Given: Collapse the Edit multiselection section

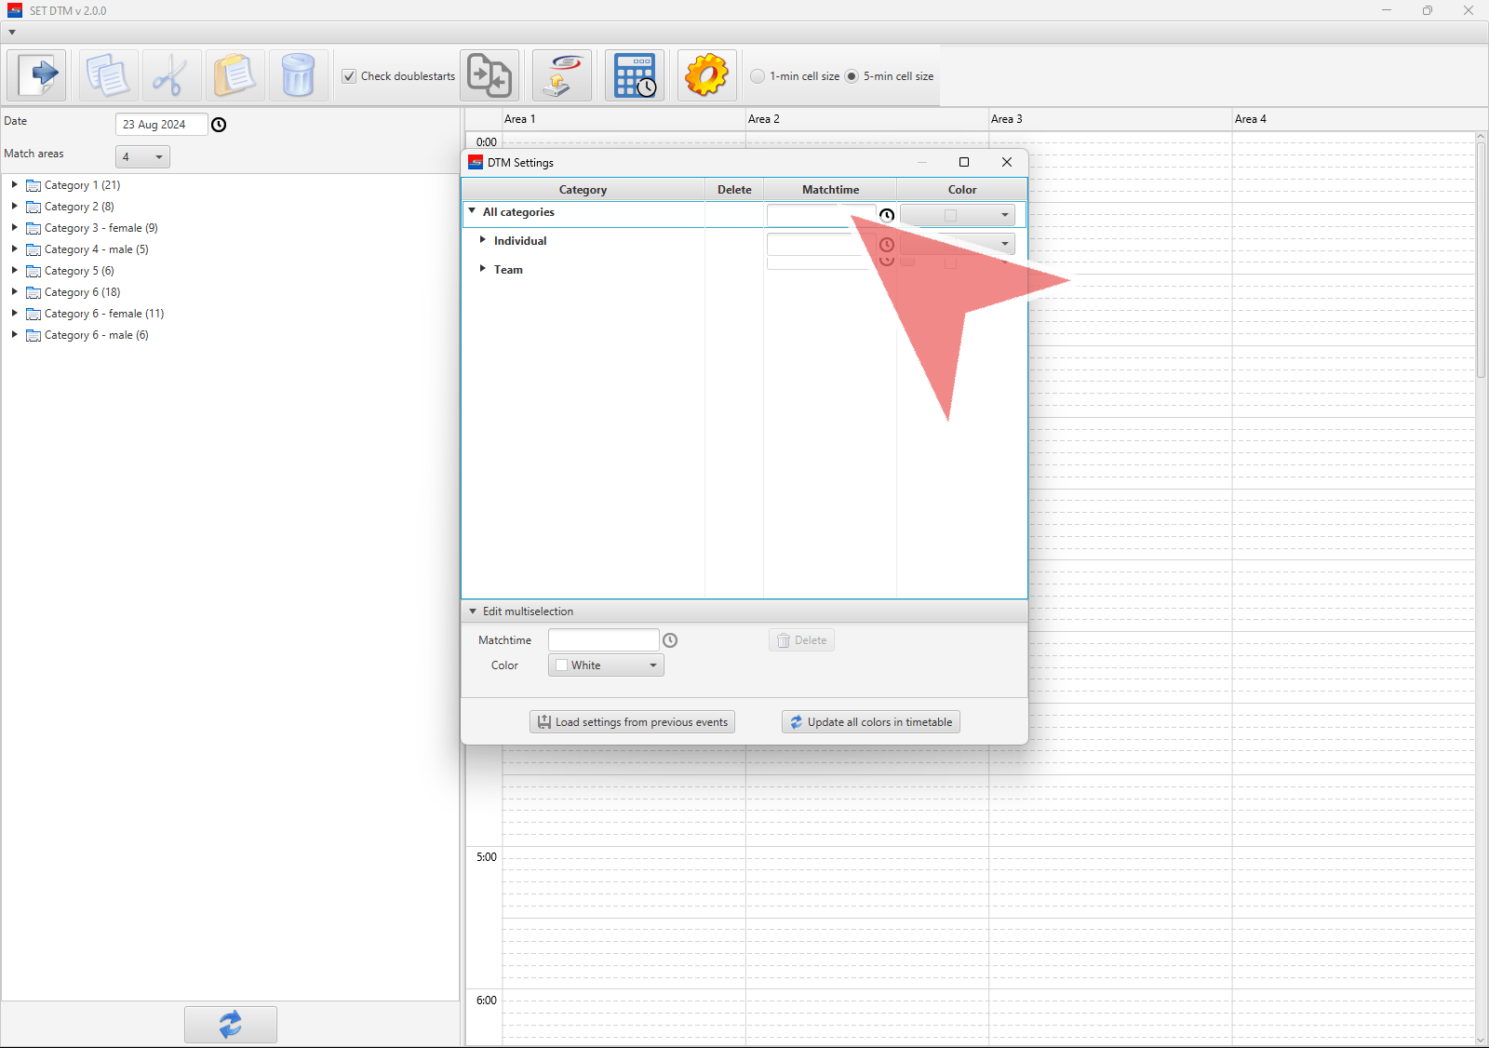Looking at the screenshot, I should coord(473,611).
